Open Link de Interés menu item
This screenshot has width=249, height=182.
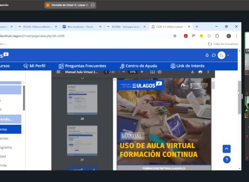pos(187,66)
